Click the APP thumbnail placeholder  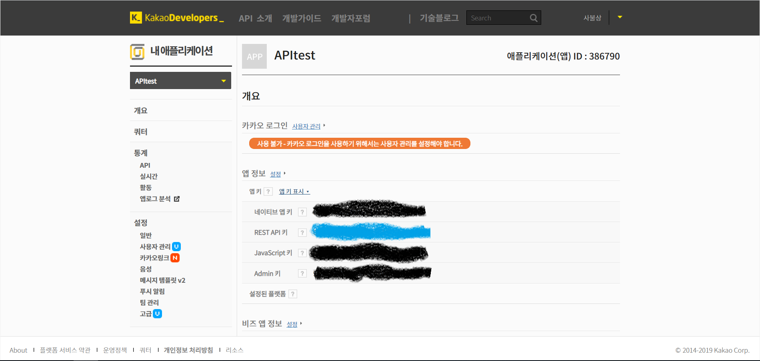click(254, 56)
